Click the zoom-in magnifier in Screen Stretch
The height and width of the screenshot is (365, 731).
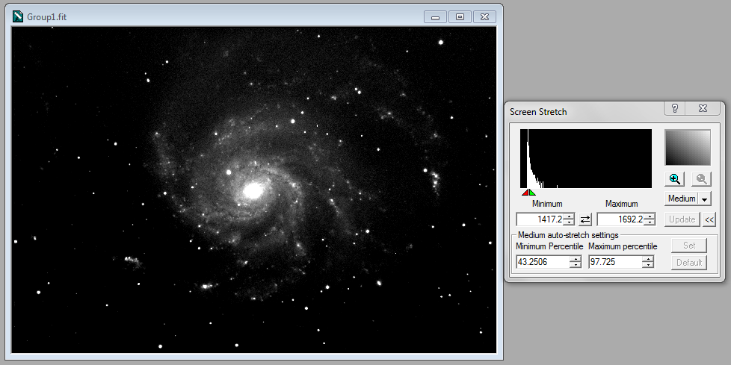pyautogui.click(x=674, y=179)
